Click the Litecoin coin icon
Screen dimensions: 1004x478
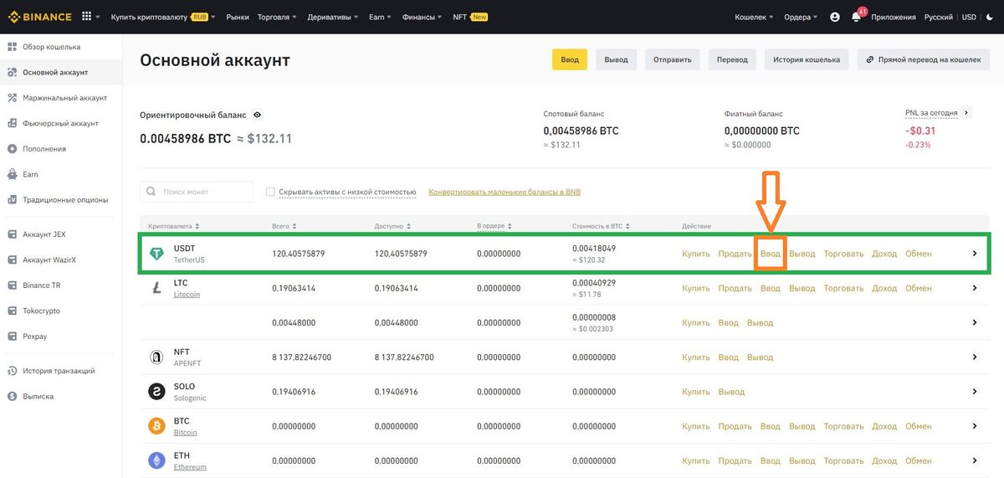pos(156,288)
